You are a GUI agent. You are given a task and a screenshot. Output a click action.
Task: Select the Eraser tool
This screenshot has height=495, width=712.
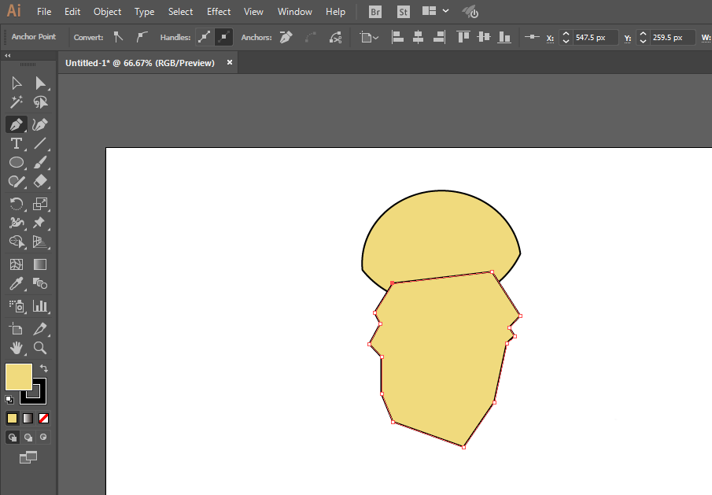(x=40, y=182)
